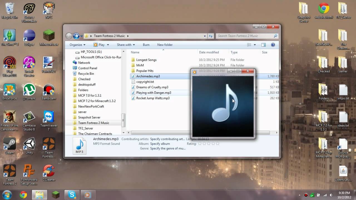Screen dimensions: 356x200
Task: Launch Minecraft.exe desktop icon
Action: [49, 38]
